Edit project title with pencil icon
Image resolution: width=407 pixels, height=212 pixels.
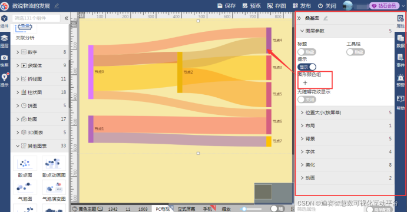57,6
